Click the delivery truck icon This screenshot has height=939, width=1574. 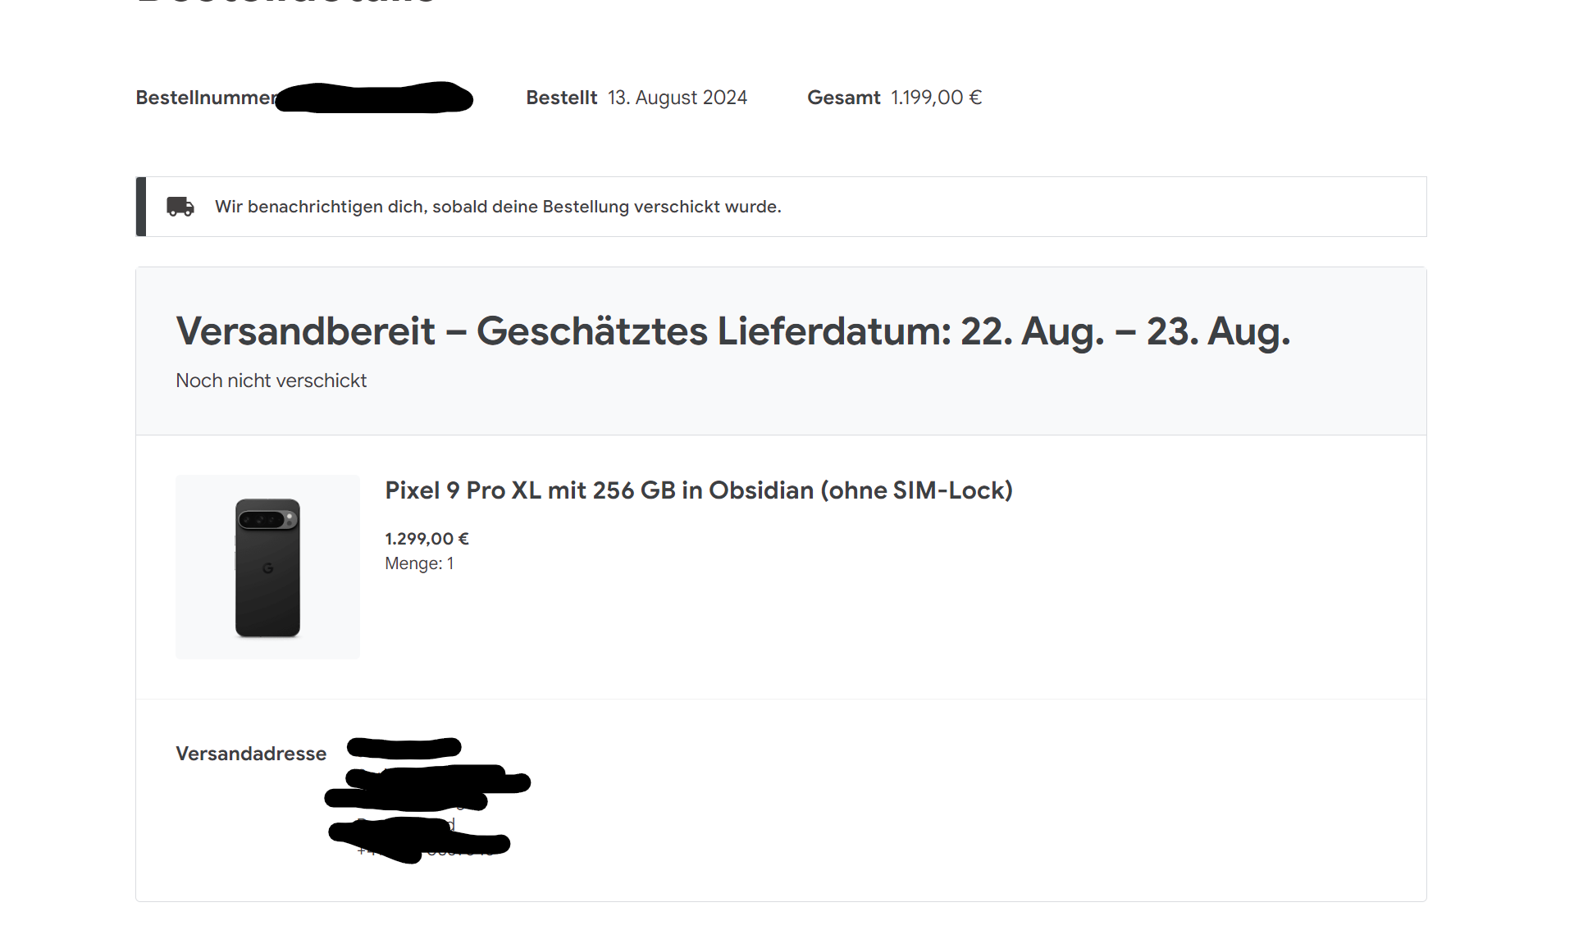[180, 207]
